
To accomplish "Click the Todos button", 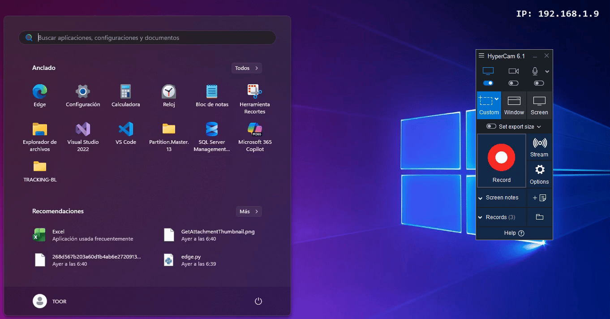I will click(x=246, y=68).
